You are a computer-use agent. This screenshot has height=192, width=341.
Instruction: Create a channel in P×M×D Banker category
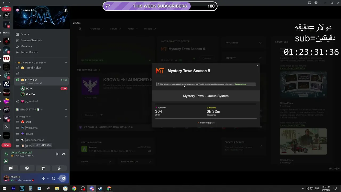[66, 63]
